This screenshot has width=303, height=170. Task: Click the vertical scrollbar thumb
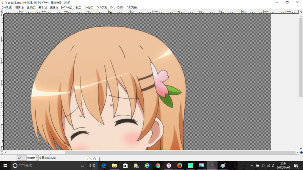301,57
